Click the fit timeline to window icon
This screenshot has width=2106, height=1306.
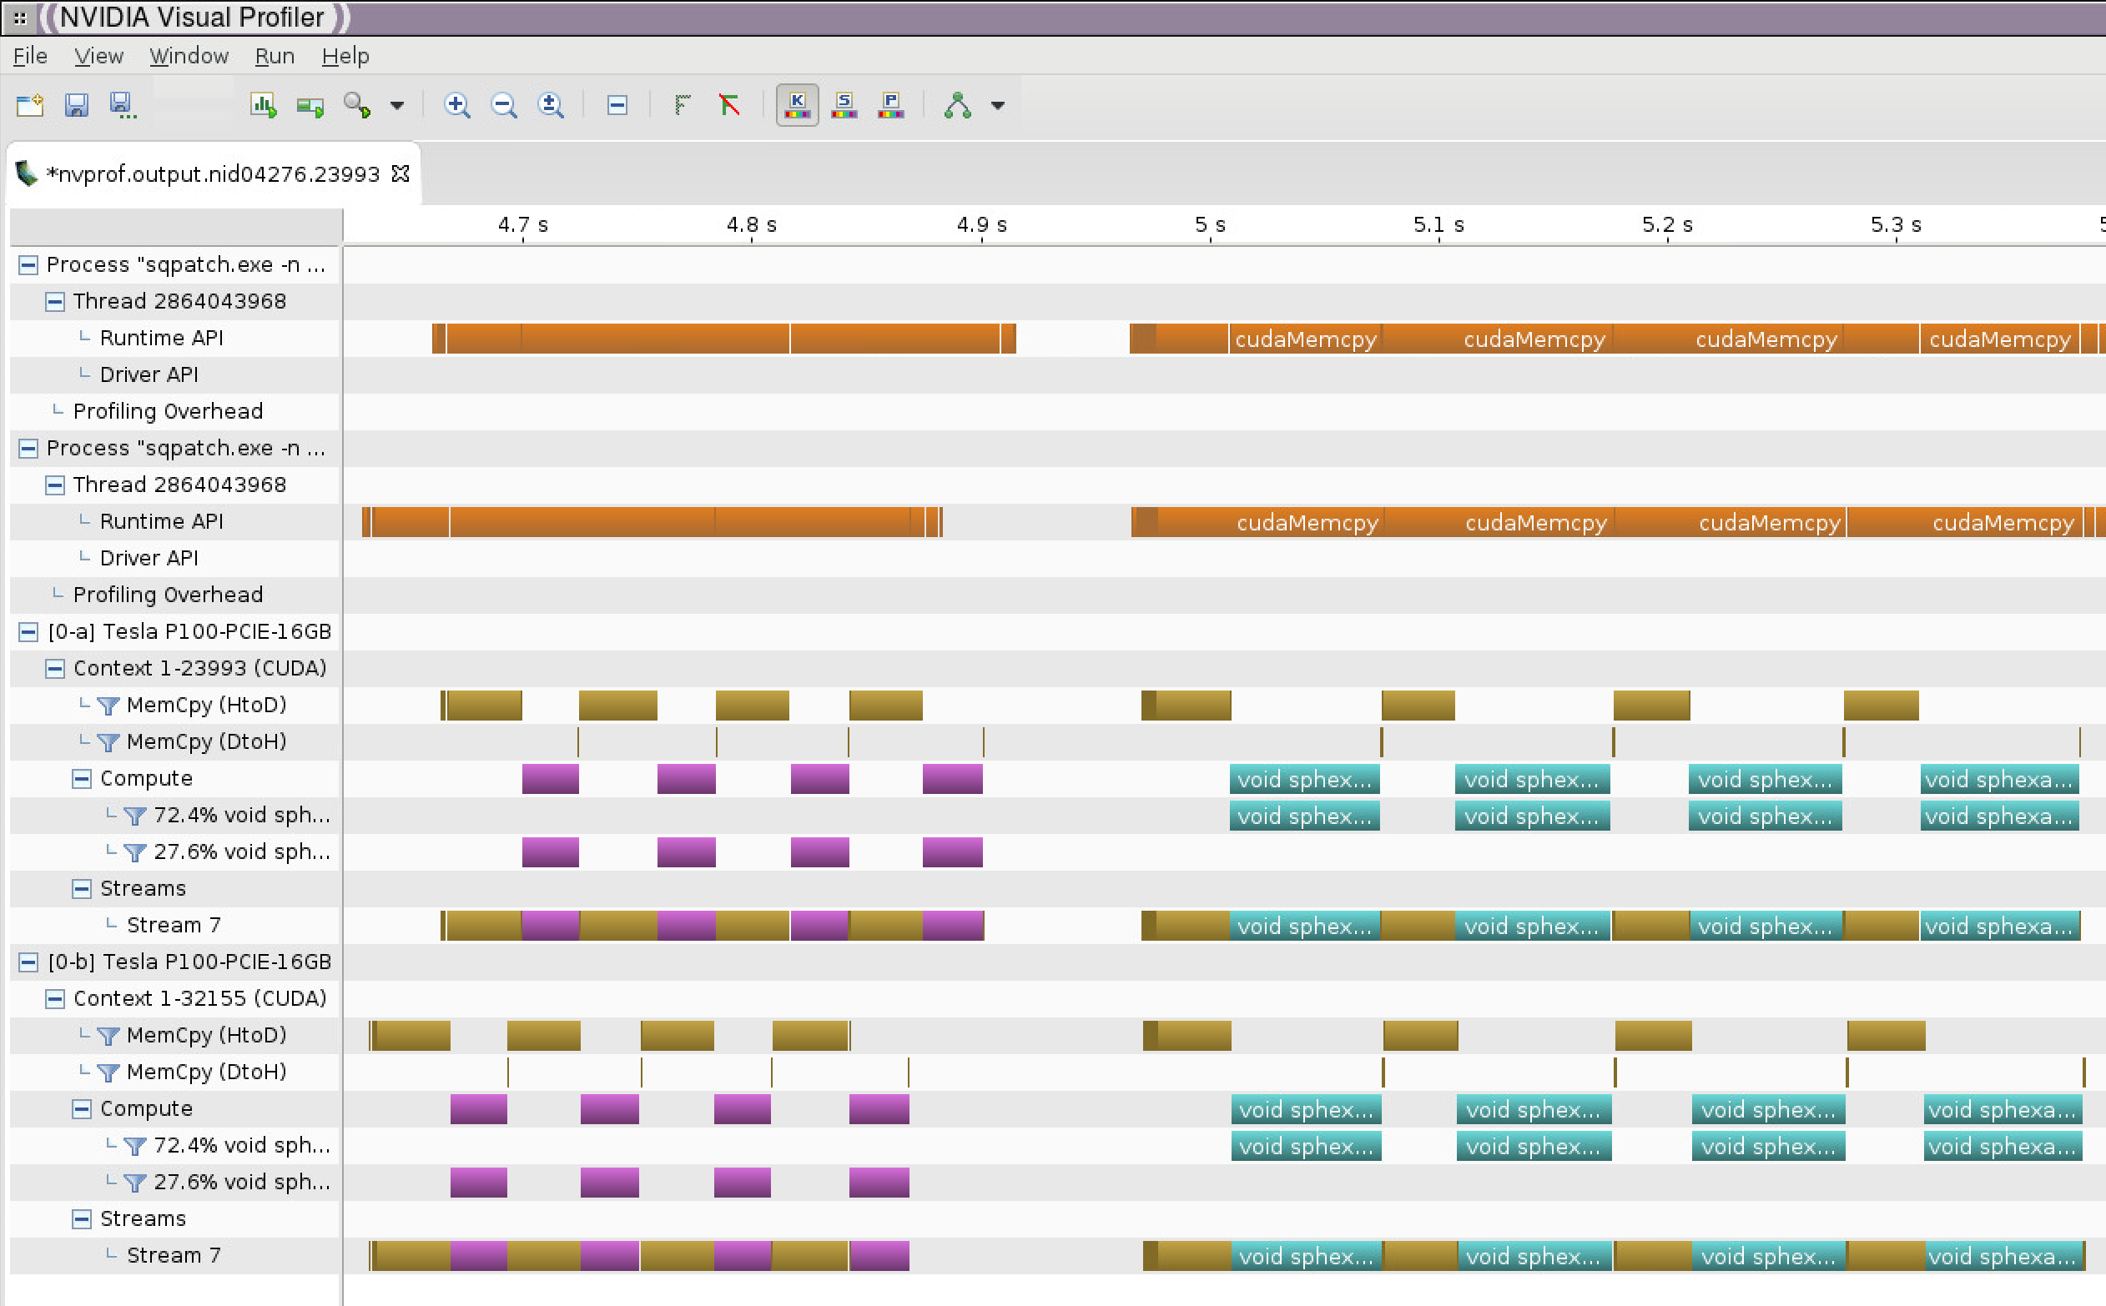pos(551,105)
